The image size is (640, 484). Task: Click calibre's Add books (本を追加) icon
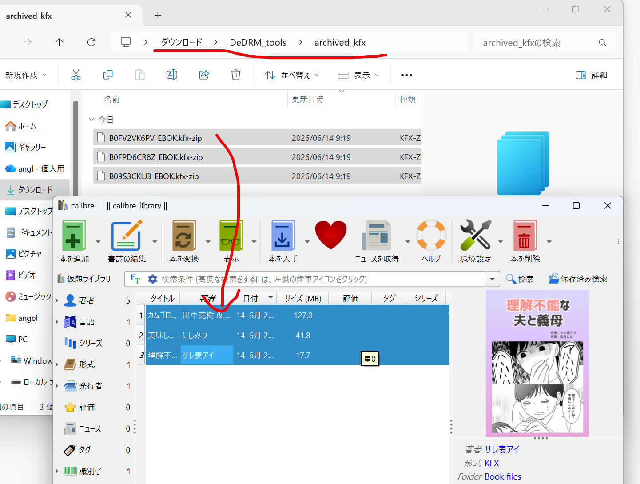(x=73, y=236)
